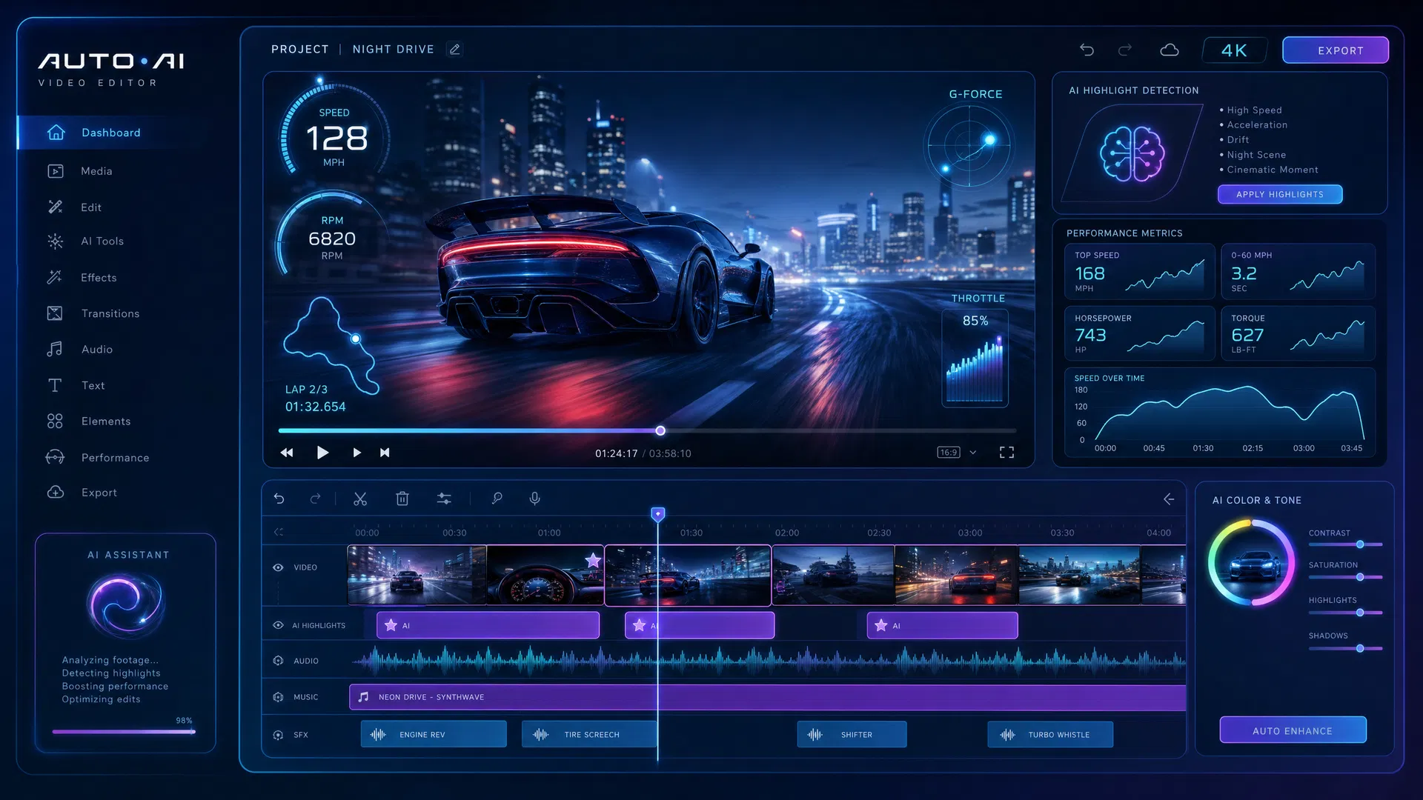Mute the MUSIC track using its icon
The width and height of the screenshot is (1423, 800).
(x=278, y=697)
